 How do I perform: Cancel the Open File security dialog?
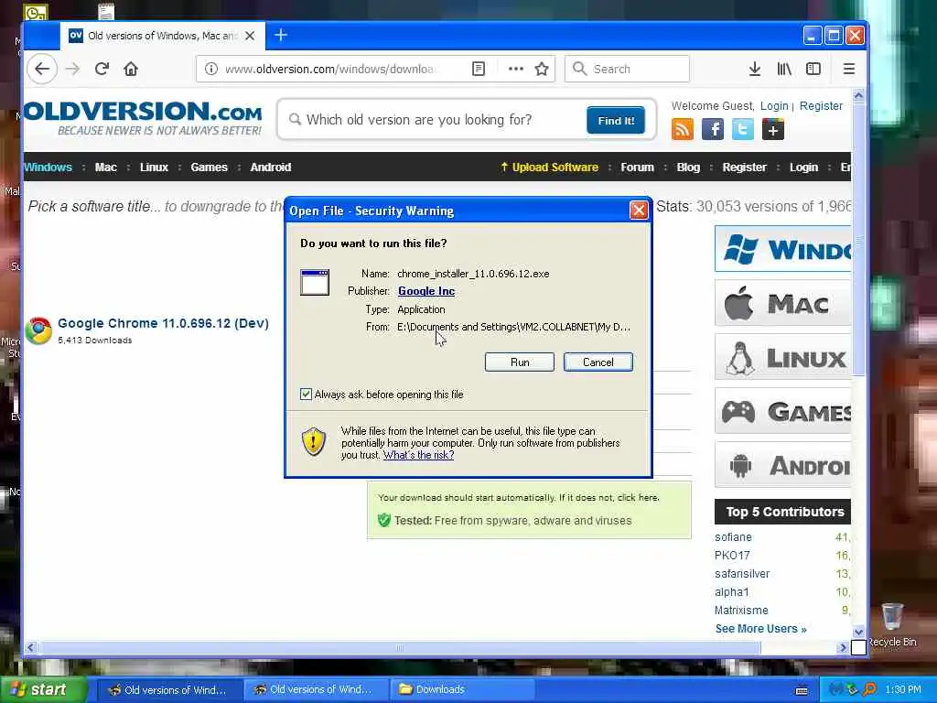click(x=598, y=362)
